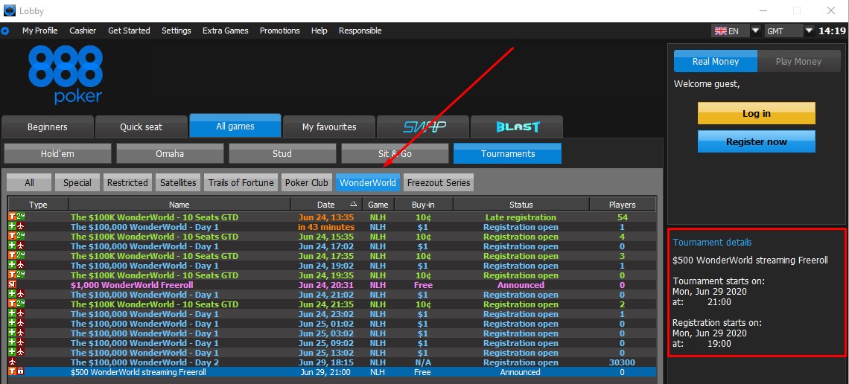Open the EN language dropdown arrow

(756, 31)
